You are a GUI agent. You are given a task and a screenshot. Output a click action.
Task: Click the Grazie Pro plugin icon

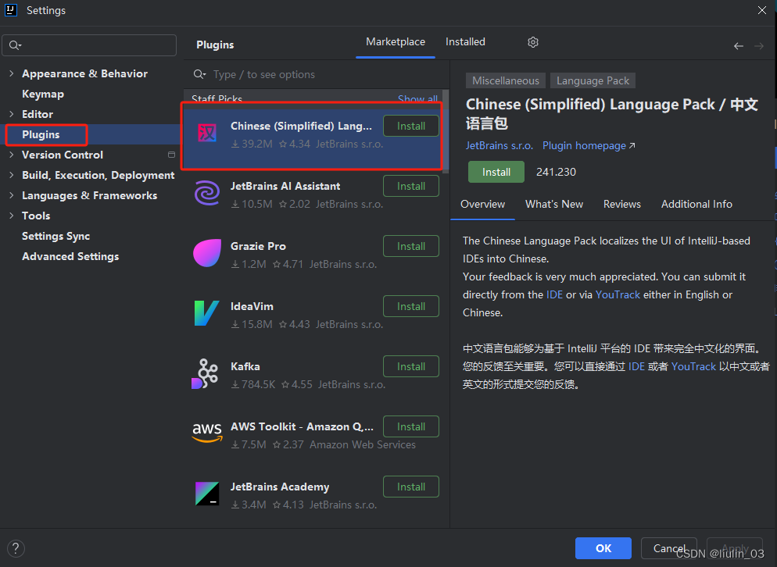point(207,253)
